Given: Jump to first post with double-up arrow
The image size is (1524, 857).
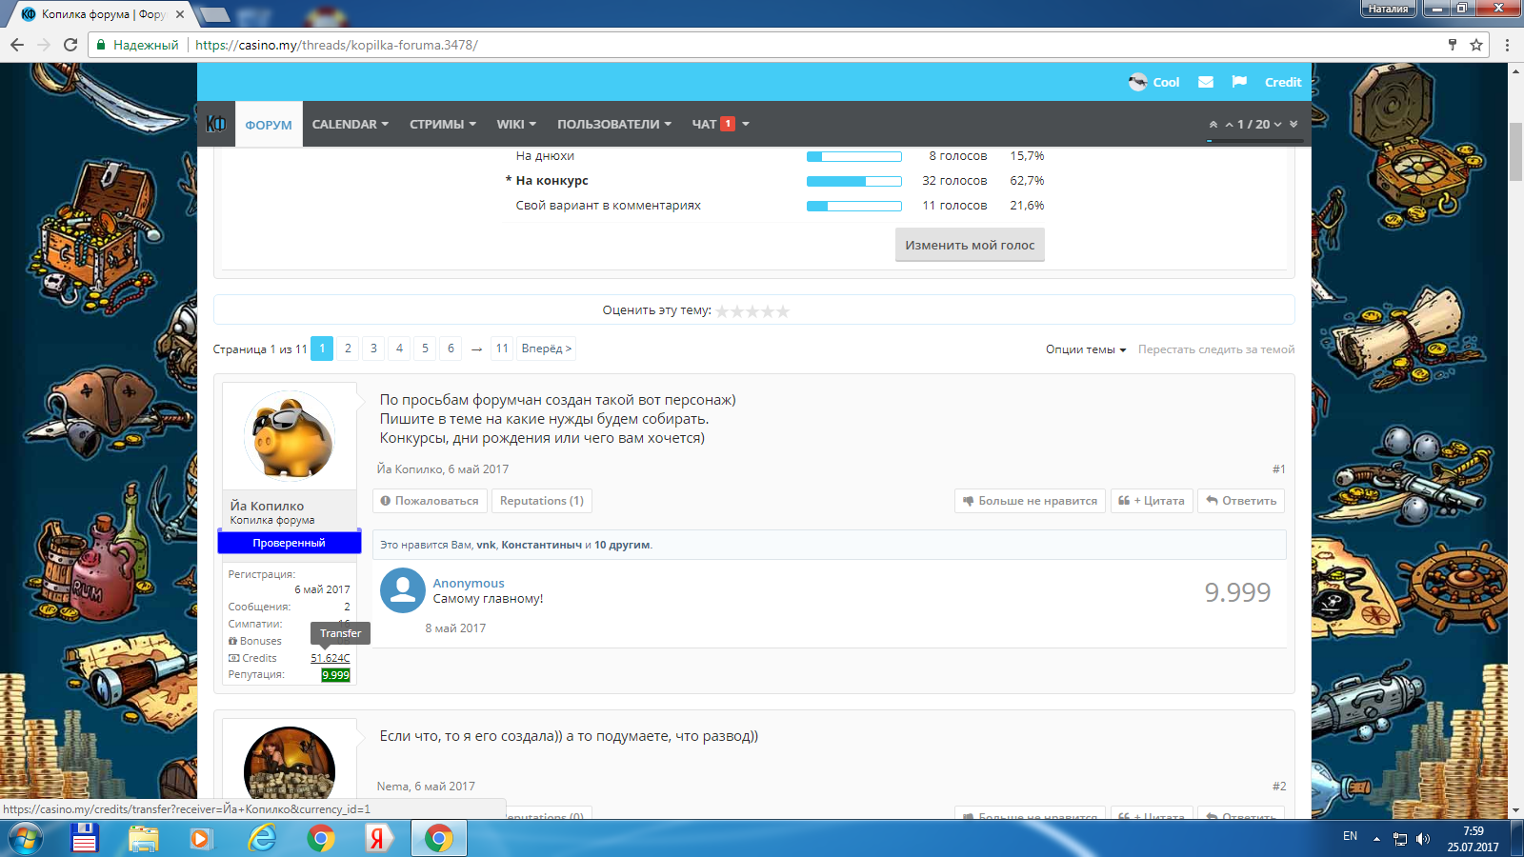Looking at the screenshot, I should [x=1213, y=125].
